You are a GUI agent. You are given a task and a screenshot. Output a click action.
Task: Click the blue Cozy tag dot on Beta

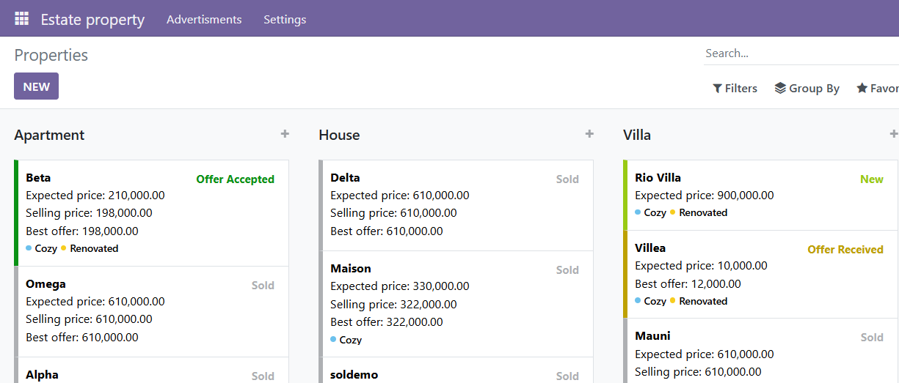29,248
